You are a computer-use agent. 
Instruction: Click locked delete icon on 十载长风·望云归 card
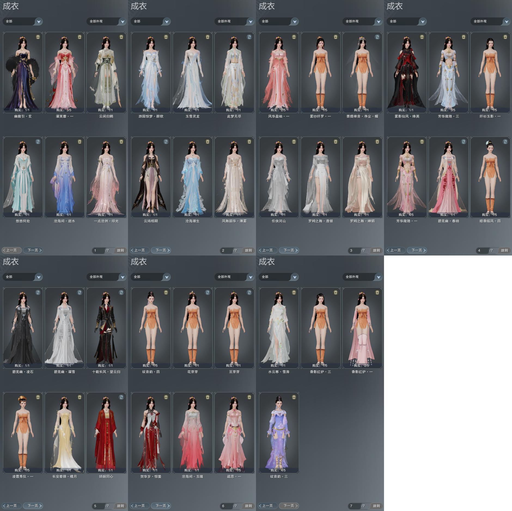[x=121, y=292]
